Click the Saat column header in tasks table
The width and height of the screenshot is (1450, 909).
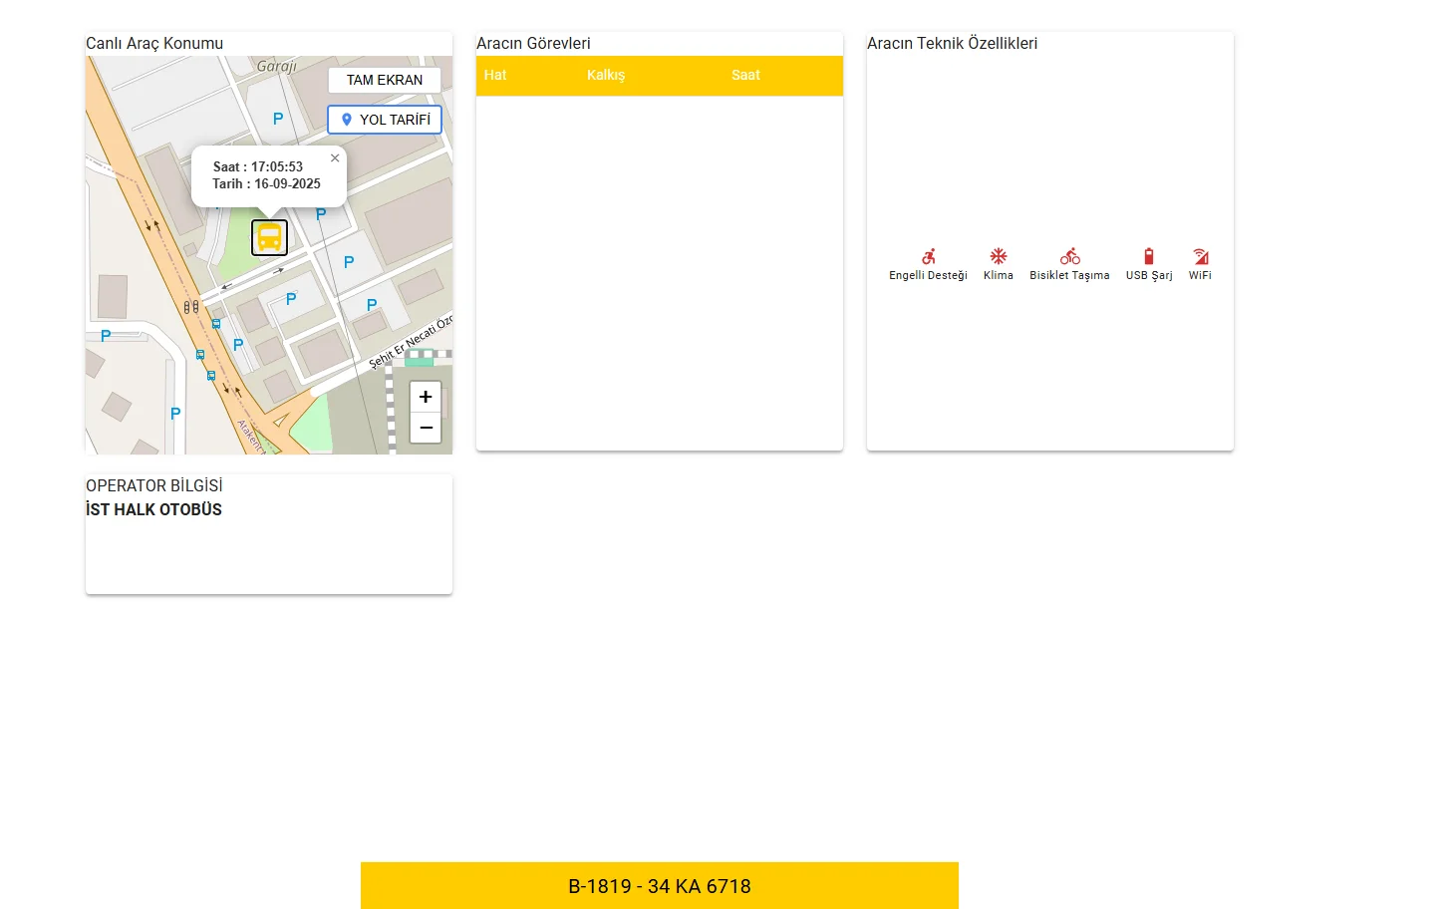pos(745,75)
